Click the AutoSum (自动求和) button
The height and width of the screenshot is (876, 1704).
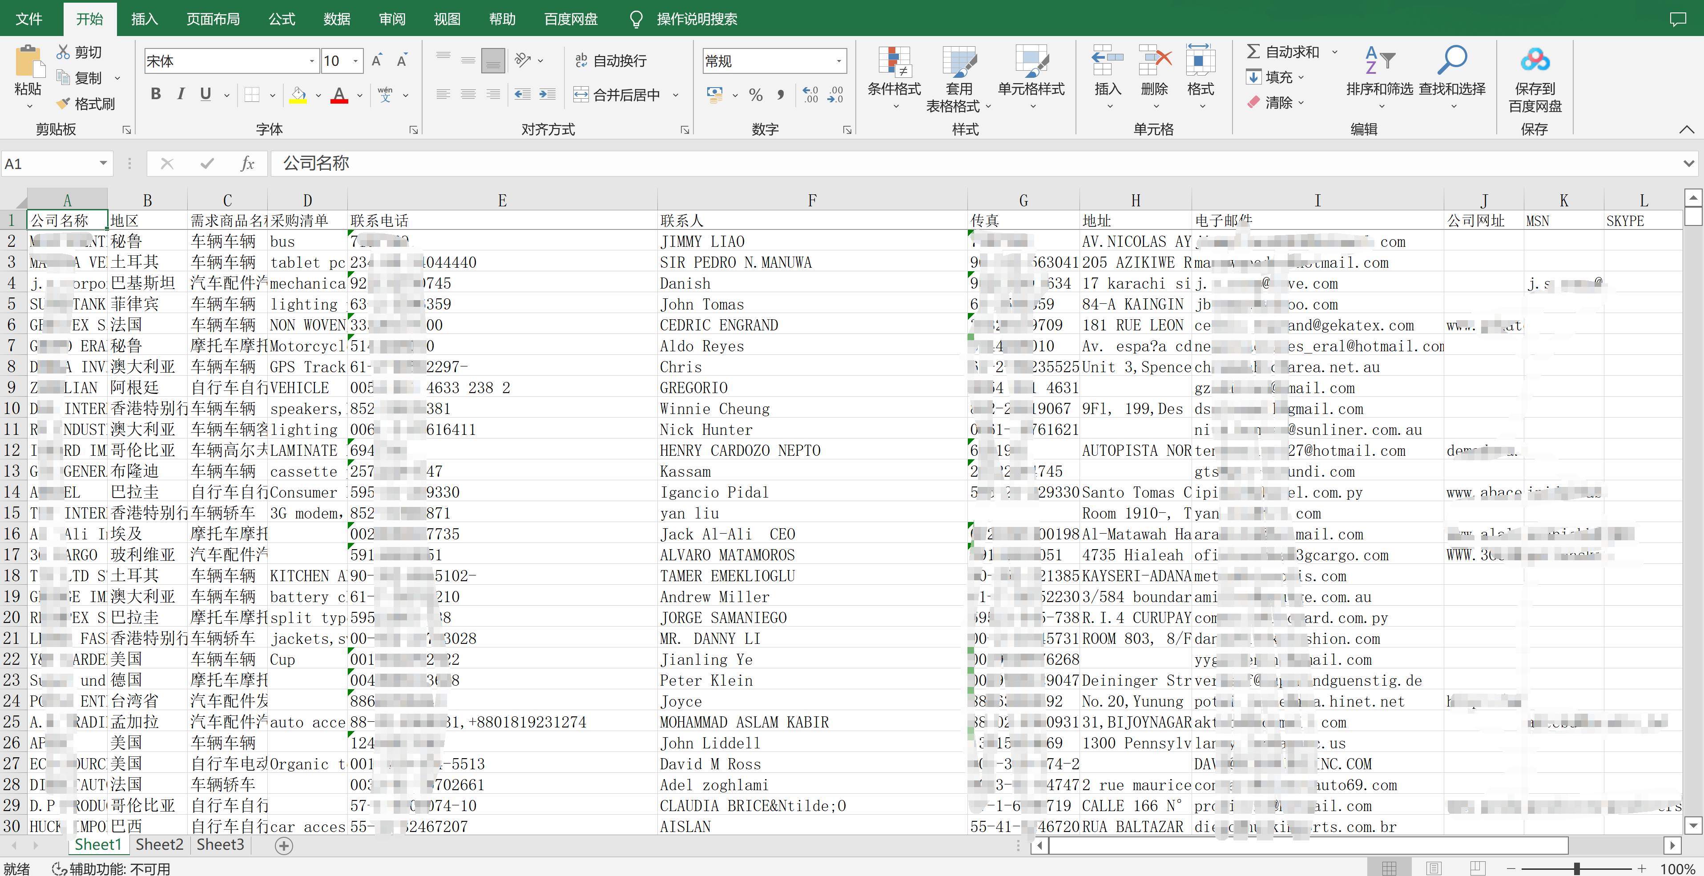click(x=1283, y=52)
